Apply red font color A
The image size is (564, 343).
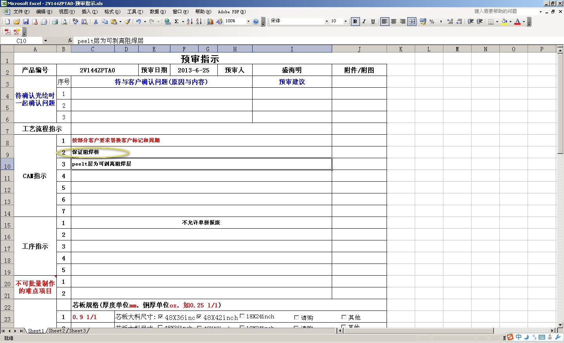click(517, 22)
